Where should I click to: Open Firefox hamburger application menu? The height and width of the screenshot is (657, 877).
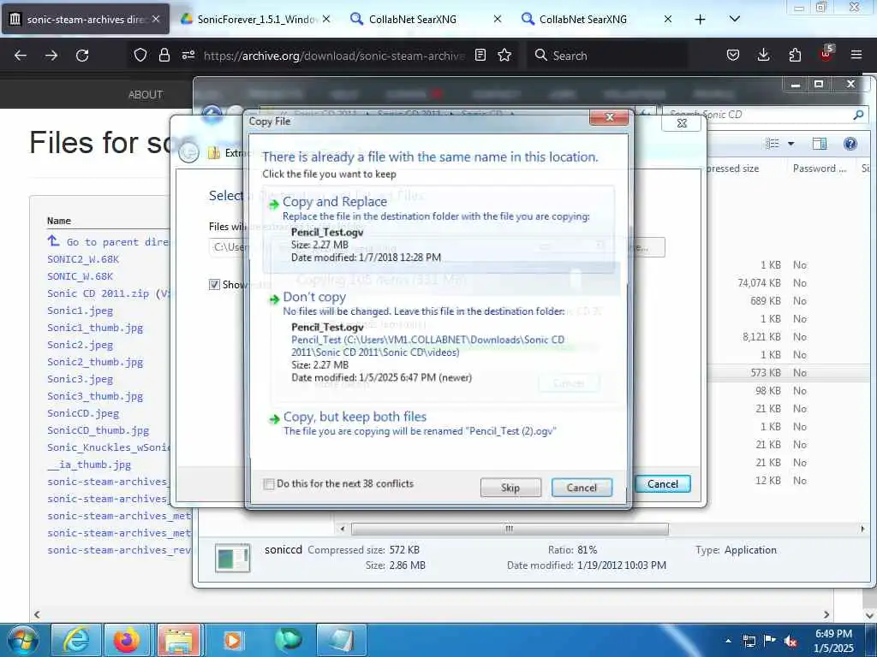(856, 55)
